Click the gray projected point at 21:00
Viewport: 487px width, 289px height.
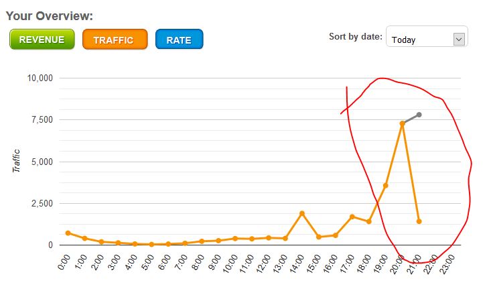pyautogui.click(x=419, y=115)
